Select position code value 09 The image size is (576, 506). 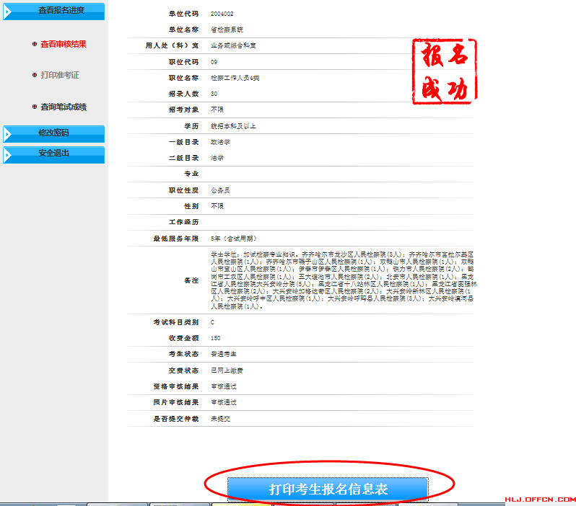214,62
